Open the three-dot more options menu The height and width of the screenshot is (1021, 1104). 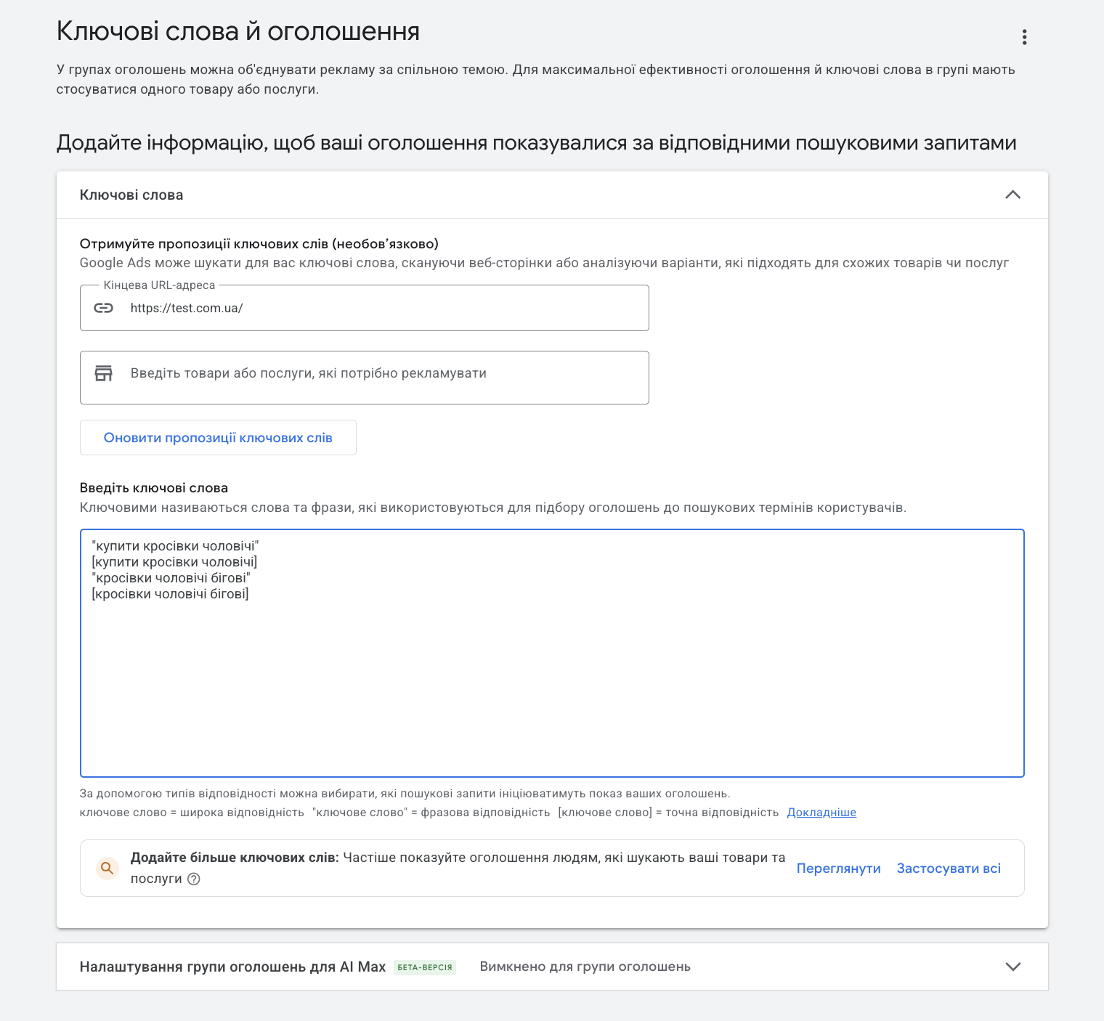[1024, 37]
